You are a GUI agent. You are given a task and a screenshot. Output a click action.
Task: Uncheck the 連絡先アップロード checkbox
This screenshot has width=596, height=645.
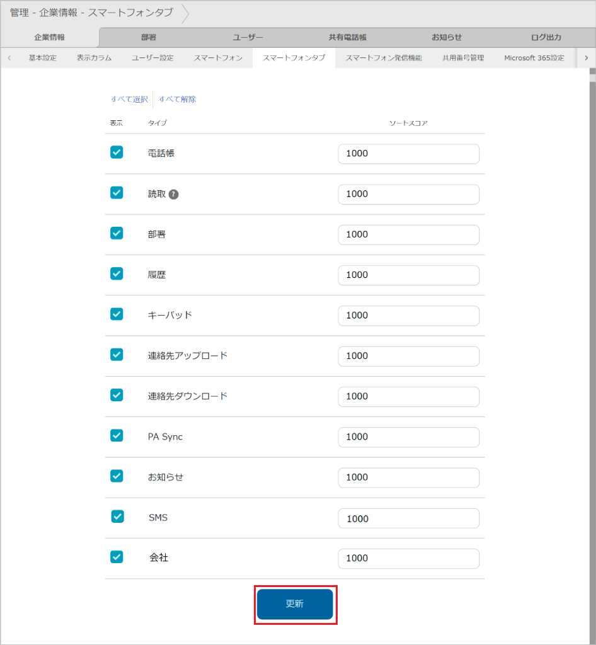pyautogui.click(x=116, y=354)
